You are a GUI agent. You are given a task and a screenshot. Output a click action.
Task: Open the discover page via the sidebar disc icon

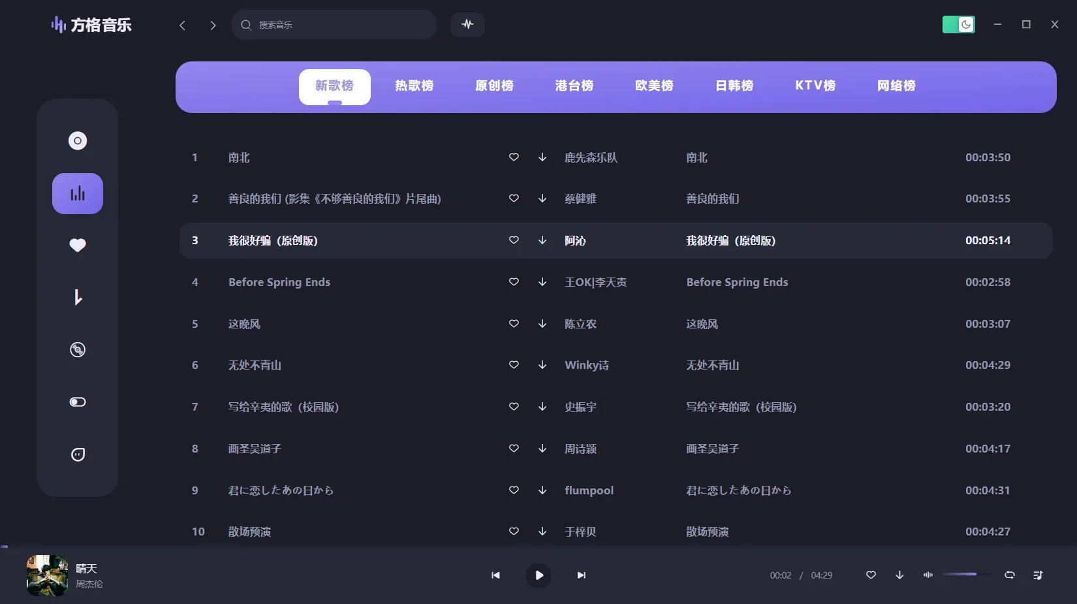77,140
